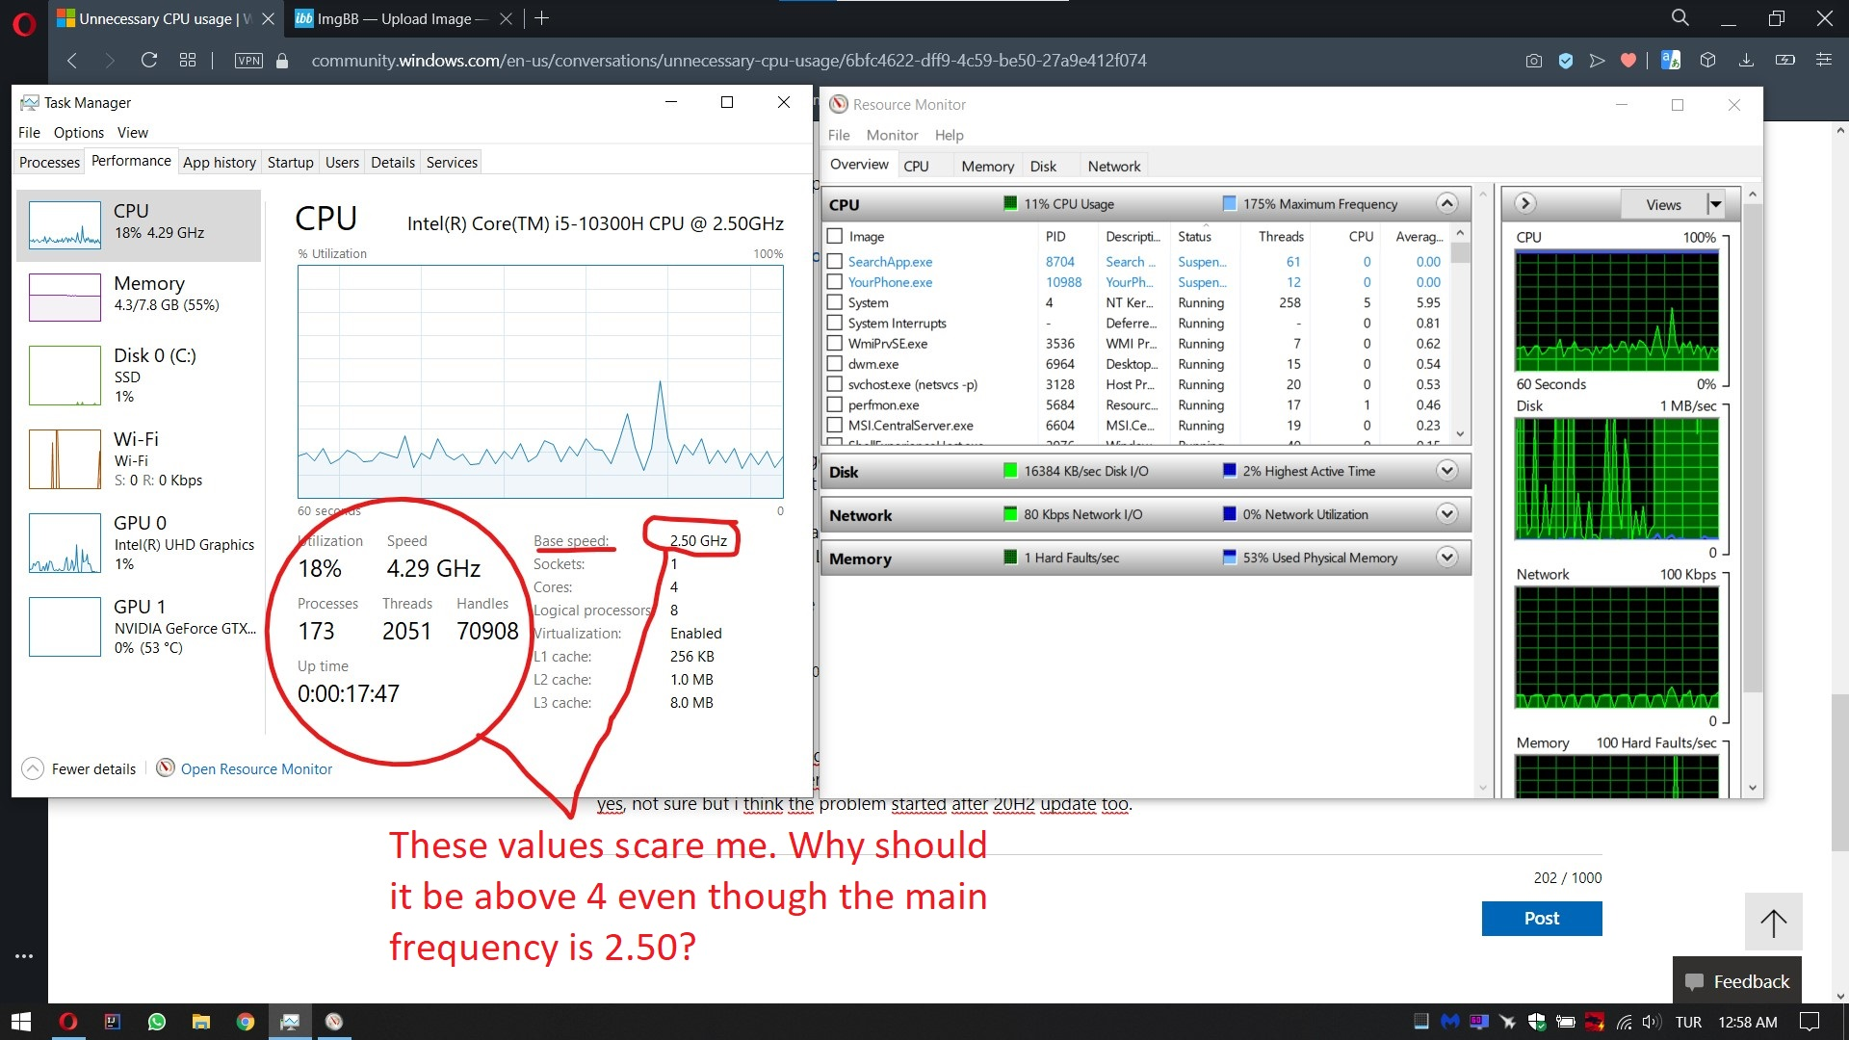This screenshot has height=1040, width=1849.
Task: Check the WmiPrvSE.exe checkbox
Action: tap(835, 343)
